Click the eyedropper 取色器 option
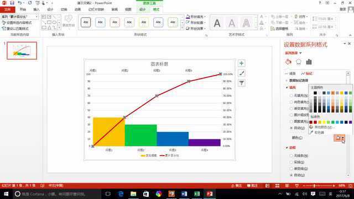The height and width of the screenshot is (199, 354). (320, 133)
